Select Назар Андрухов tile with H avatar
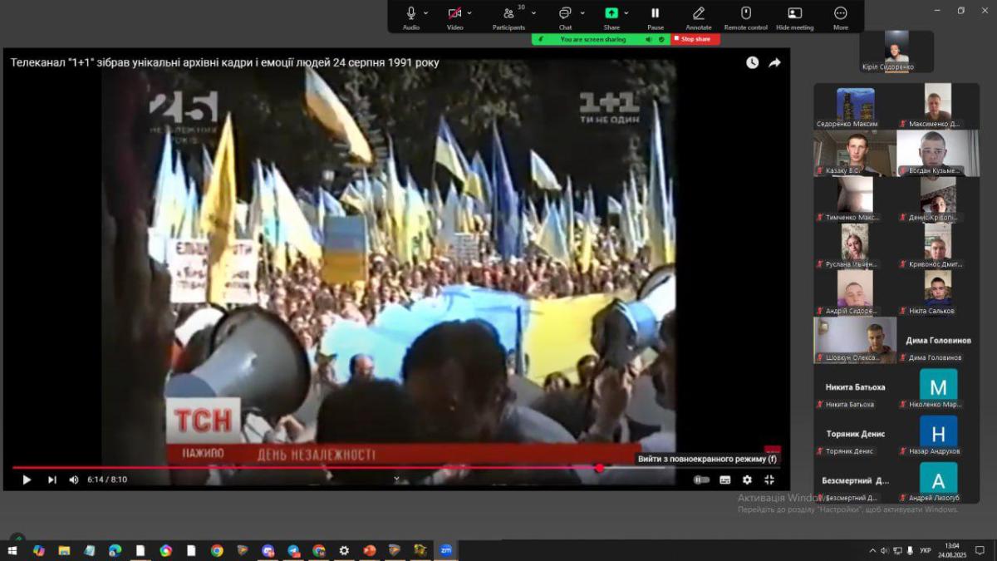997x561 pixels. pyautogui.click(x=938, y=433)
